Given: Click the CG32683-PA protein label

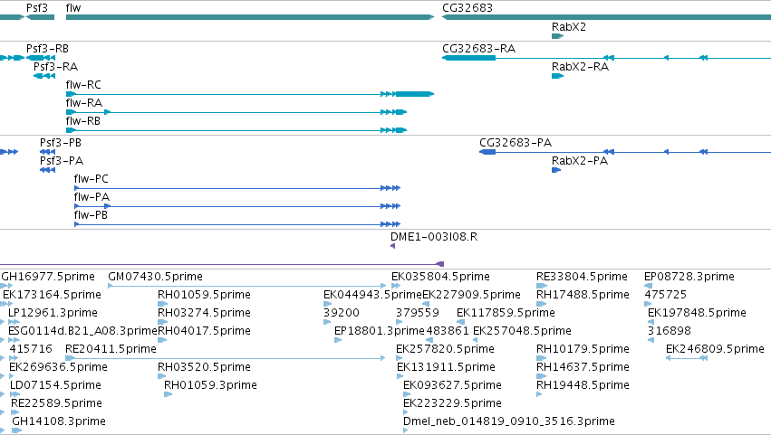Looking at the screenshot, I should pos(516,143).
